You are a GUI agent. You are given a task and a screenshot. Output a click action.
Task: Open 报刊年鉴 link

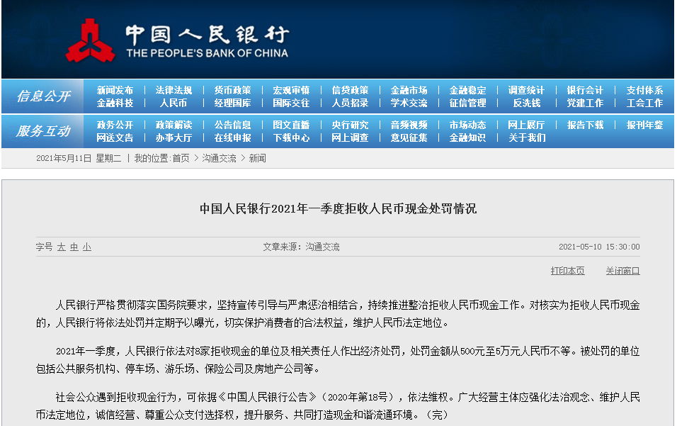point(644,125)
